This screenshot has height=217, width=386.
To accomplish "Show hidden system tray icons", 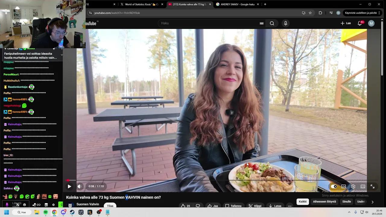I will point(349,212).
